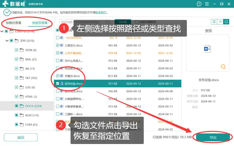This screenshot has width=234, height=146.
Task: Open the hamburger menu in title bar
Action: coord(207,4)
